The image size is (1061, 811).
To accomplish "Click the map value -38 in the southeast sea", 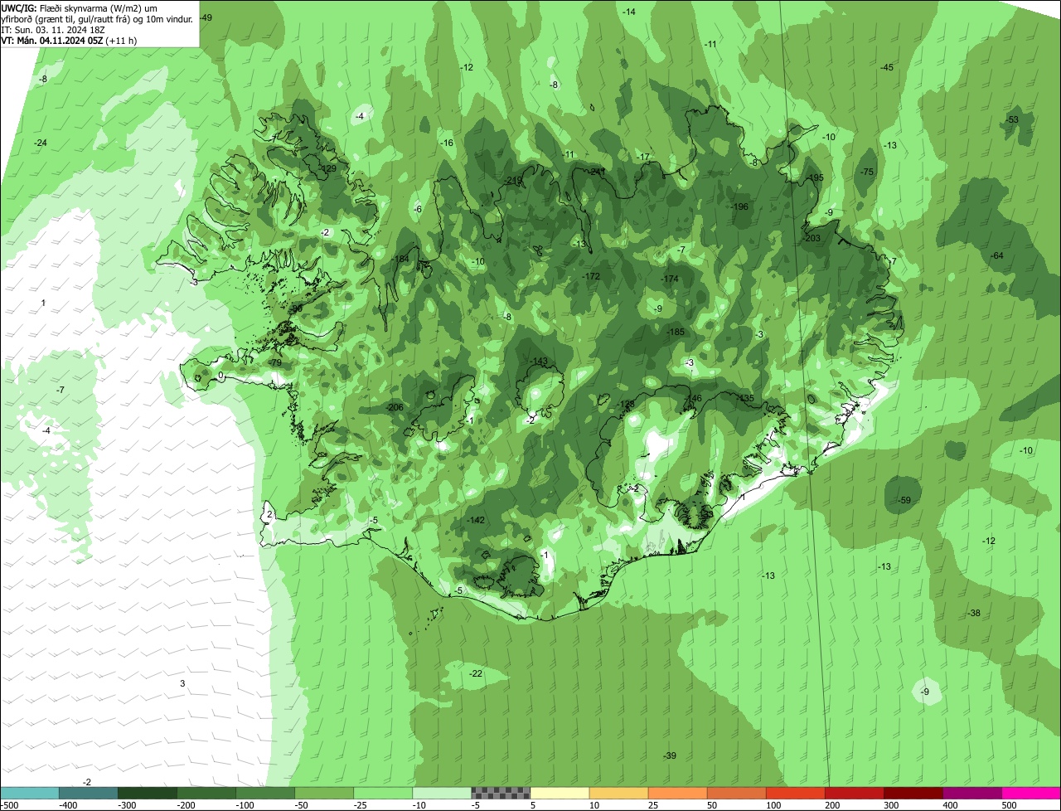I will pyautogui.click(x=974, y=613).
